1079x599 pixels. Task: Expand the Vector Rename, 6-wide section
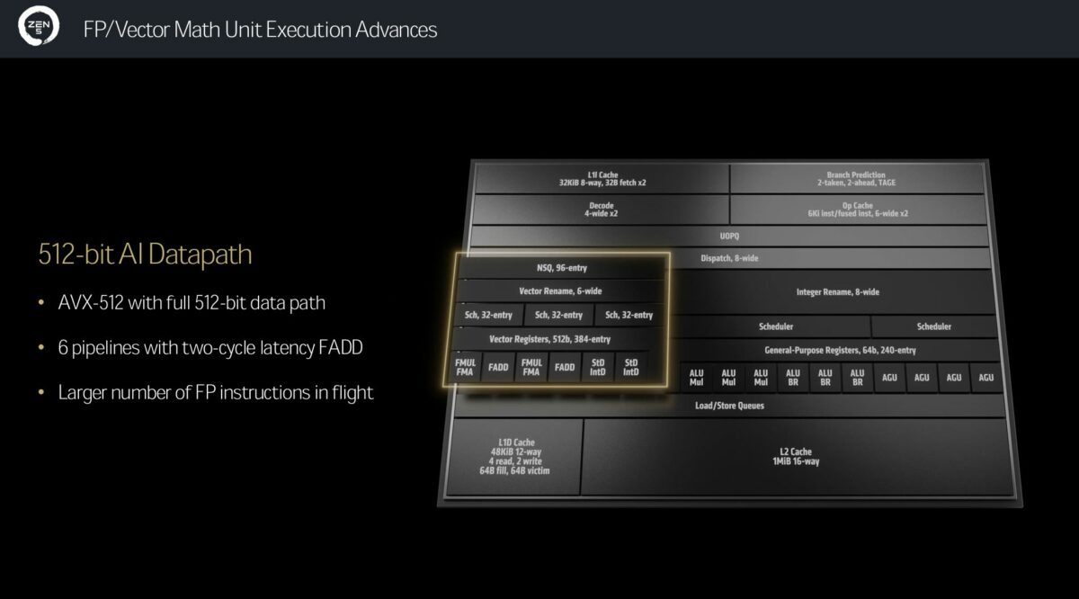(559, 291)
